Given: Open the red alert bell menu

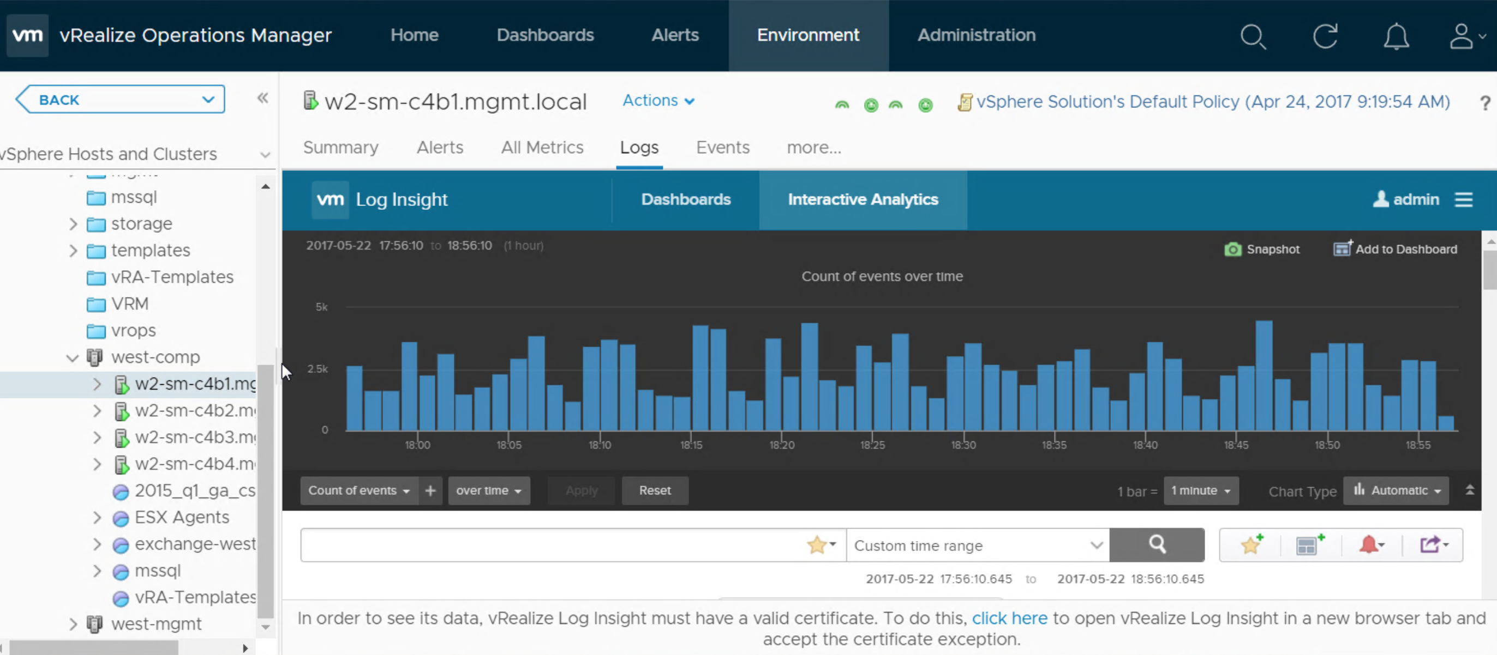Looking at the screenshot, I should click(x=1372, y=545).
